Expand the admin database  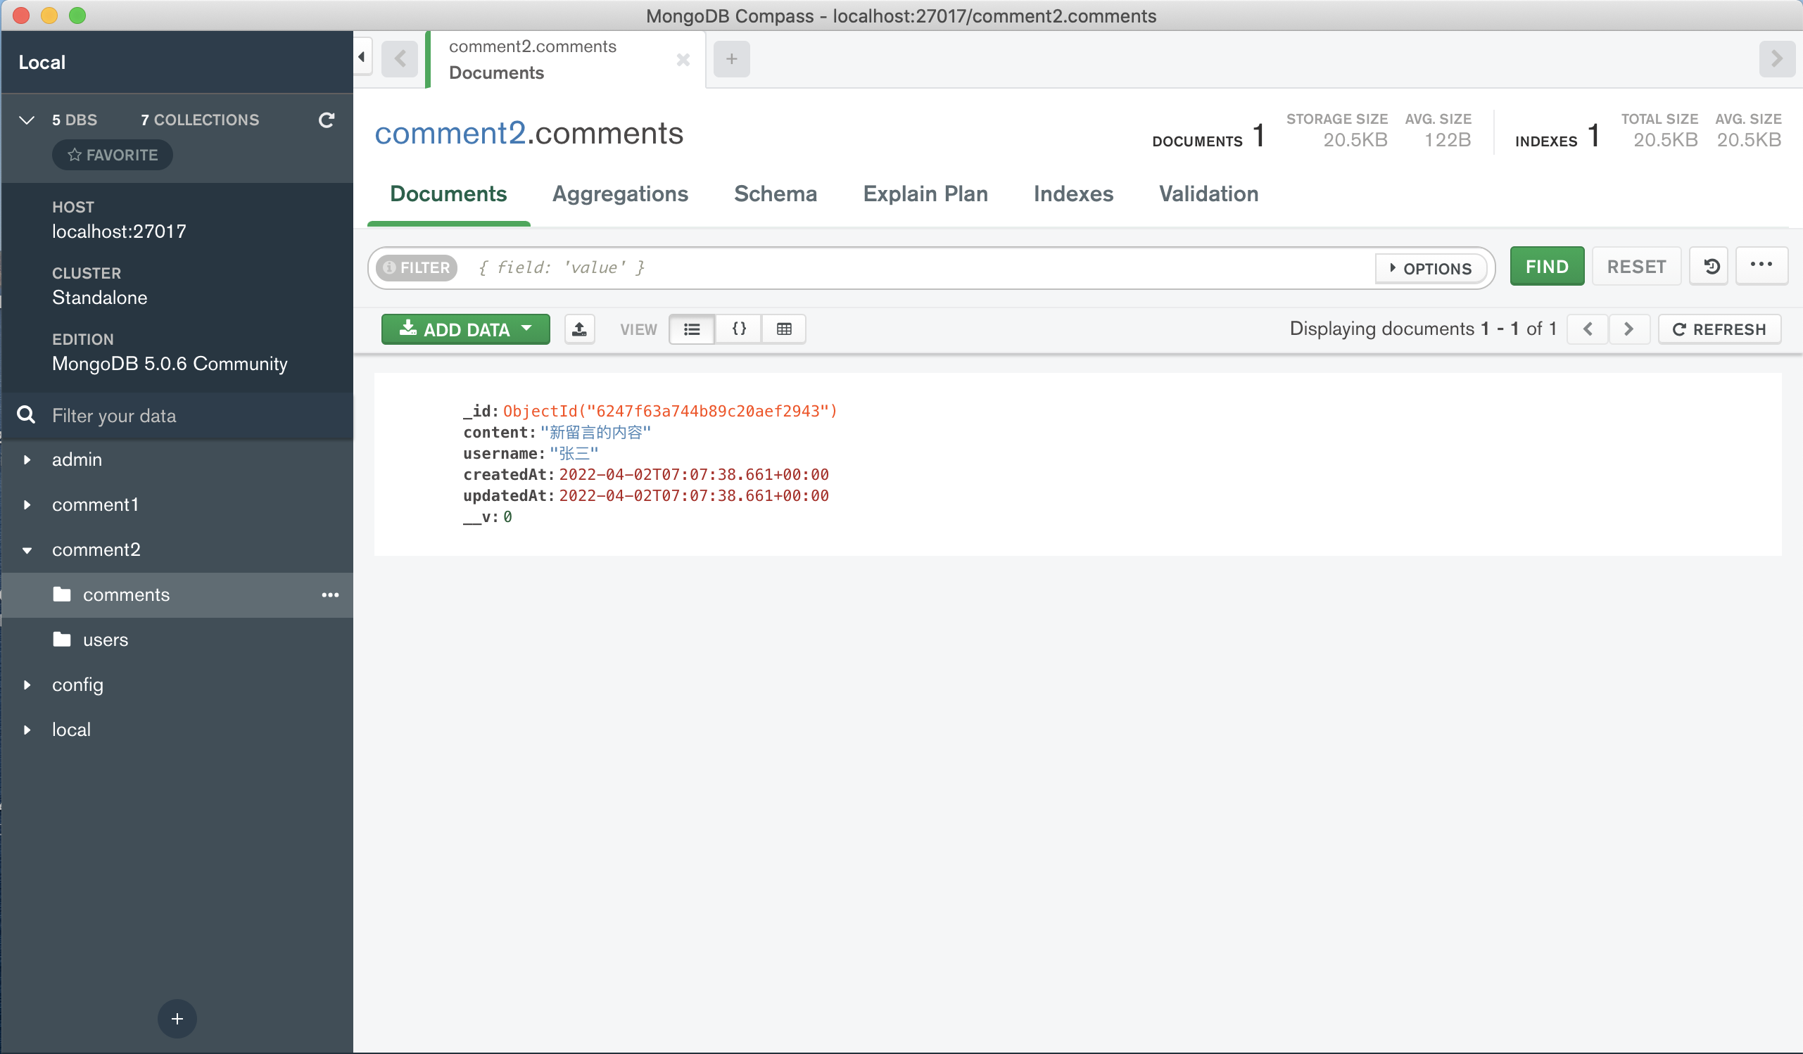27,459
